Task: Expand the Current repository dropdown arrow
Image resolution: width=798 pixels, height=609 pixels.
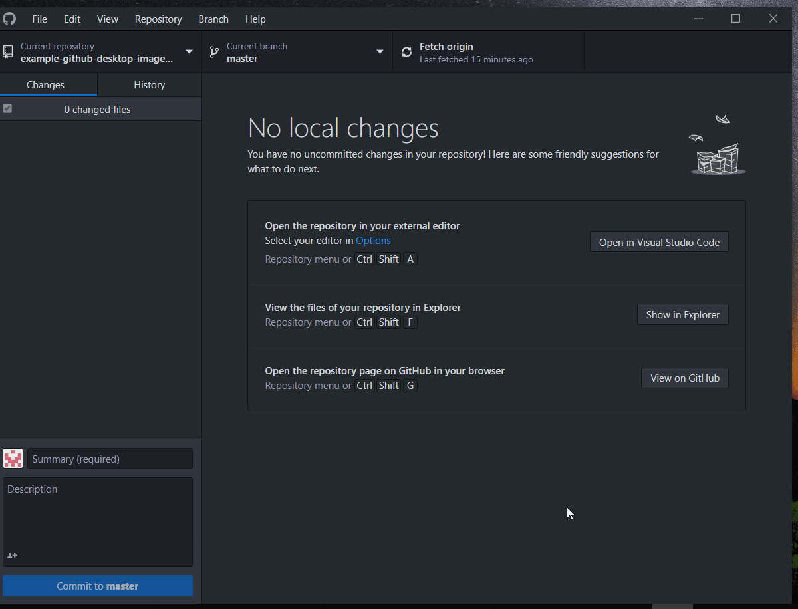Action: (189, 52)
